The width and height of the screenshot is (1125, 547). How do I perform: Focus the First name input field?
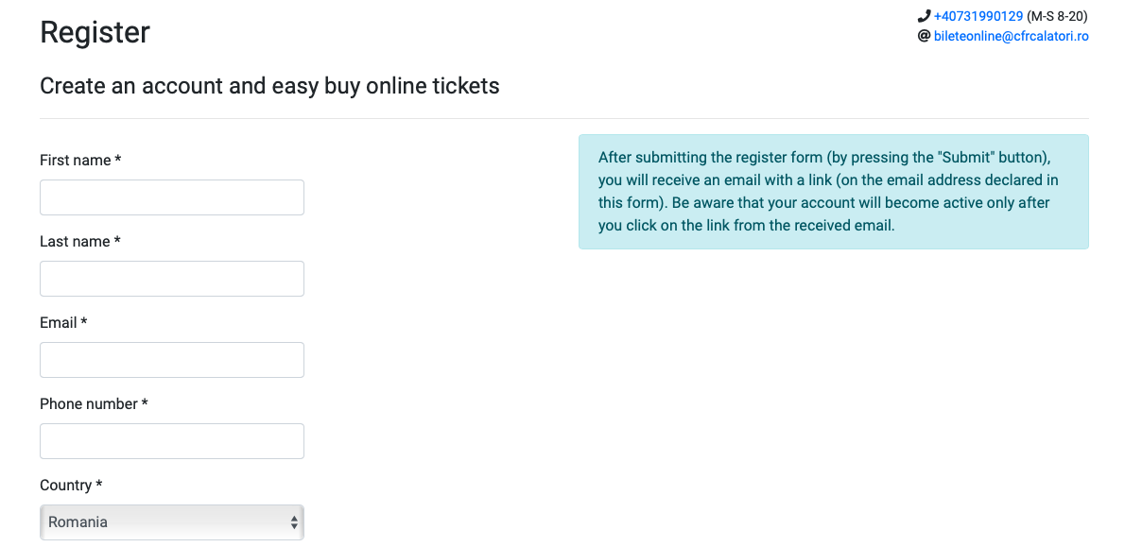click(171, 197)
